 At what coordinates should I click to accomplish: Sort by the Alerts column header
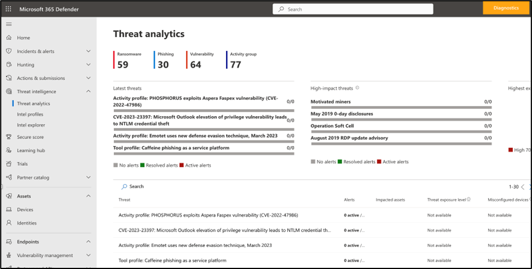[x=349, y=200]
